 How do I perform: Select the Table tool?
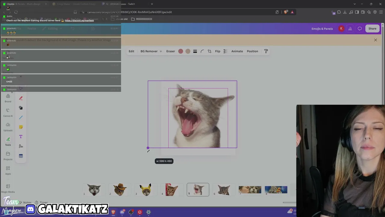click(21, 156)
